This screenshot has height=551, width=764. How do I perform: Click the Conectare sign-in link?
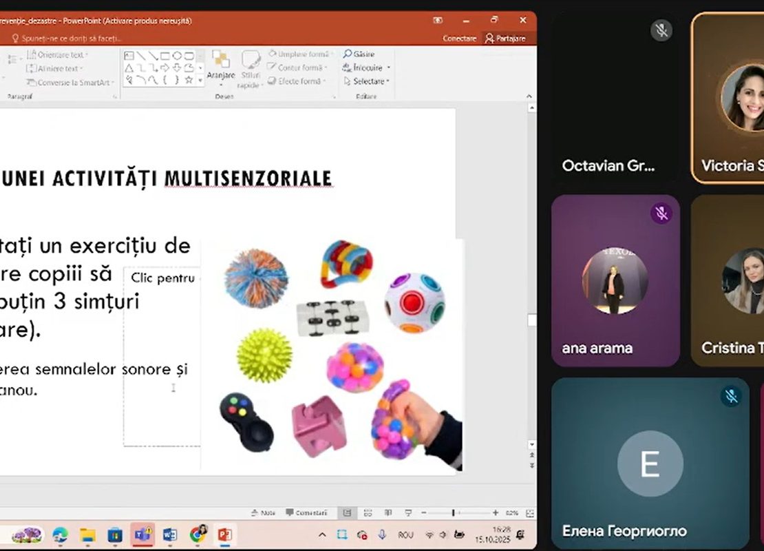point(459,39)
